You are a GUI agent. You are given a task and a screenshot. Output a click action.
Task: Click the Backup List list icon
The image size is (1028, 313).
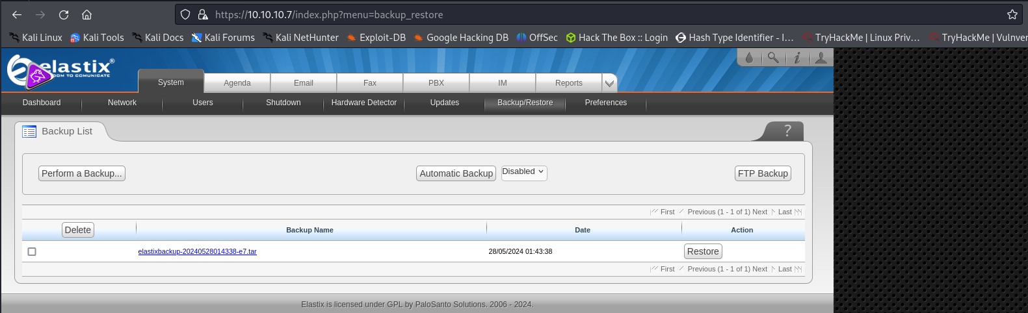29,131
